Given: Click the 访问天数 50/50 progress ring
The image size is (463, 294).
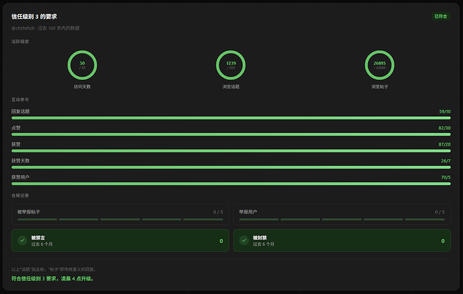Looking at the screenshot, I should [x=82, y=65].
